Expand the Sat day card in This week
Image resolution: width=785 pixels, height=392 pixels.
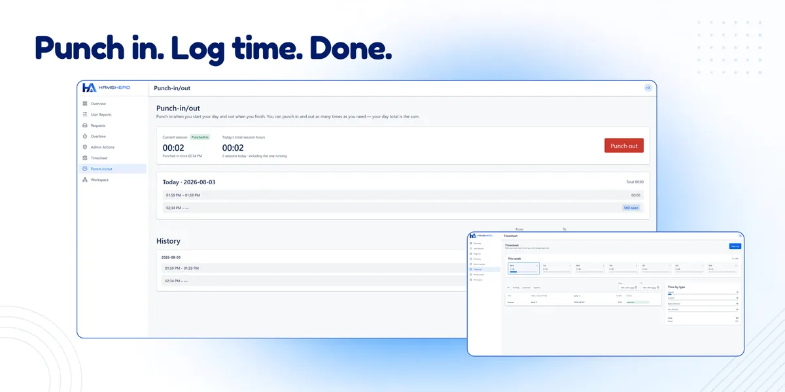[689, 269]
